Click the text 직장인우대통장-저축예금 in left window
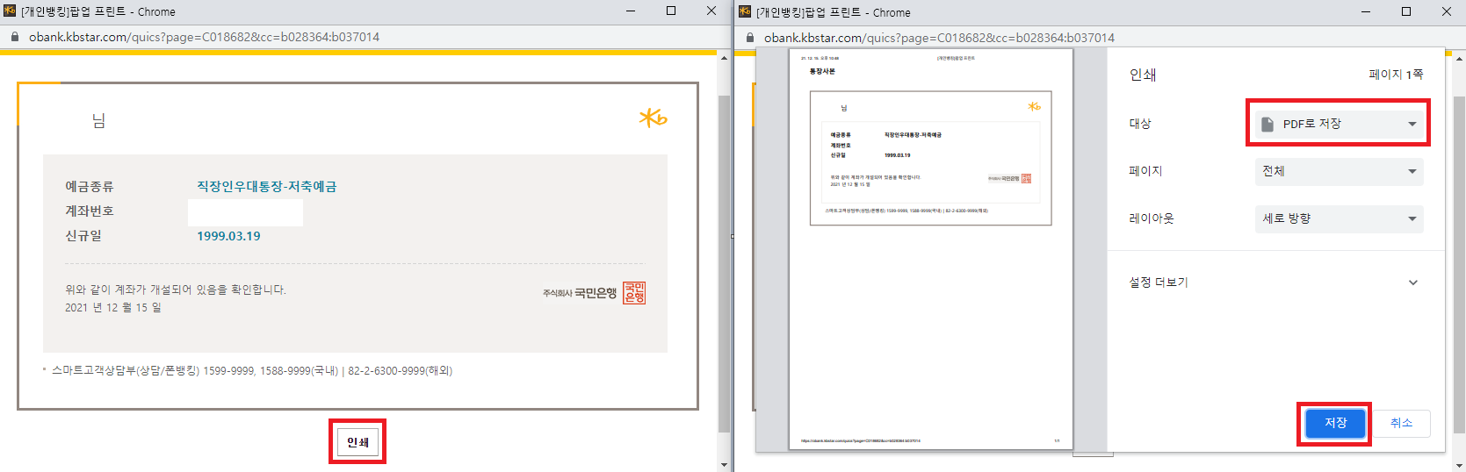The height and width of the screenshot is (472, 1466). point(267,187)
